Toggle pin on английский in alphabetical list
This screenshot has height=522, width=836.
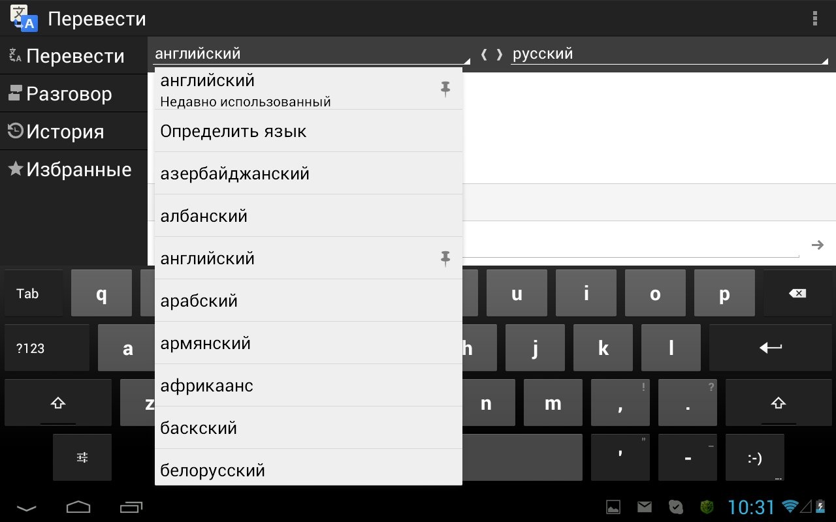click(x=445, y=258)
